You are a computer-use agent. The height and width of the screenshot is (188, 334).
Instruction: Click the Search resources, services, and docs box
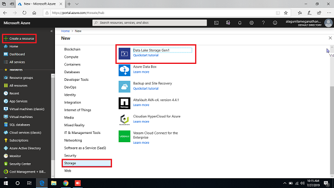pos(150,23)
